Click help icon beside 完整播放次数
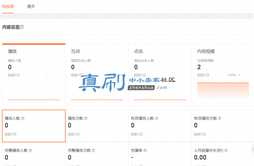 tap(94, 150)
